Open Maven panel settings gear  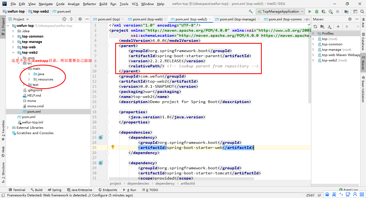pos(350,19)
